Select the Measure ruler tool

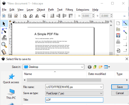pyautogui.click(x=4, y=52)
